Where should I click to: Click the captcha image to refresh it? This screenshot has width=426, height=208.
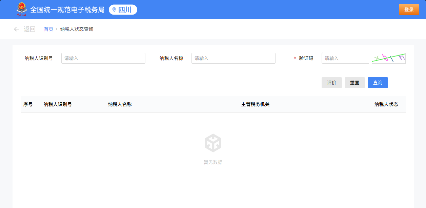tap(388, 58)
